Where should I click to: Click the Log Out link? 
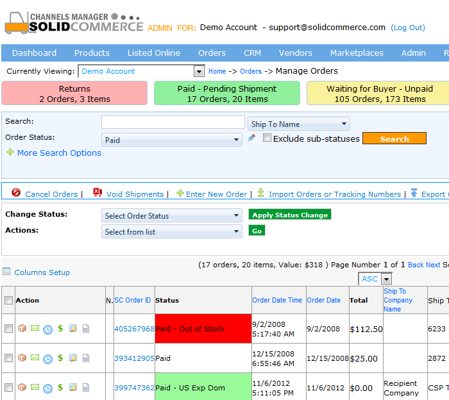pyautogui.click(x=408, y=28)
